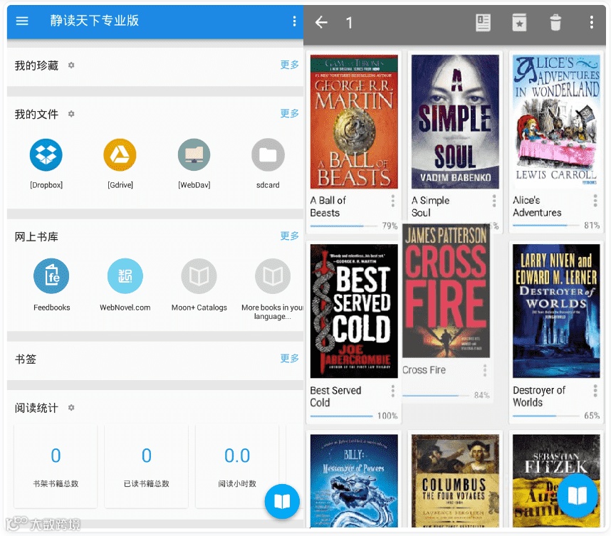
Task: Open options menu for A Ball of Beasts
Action: click(393, 201)
